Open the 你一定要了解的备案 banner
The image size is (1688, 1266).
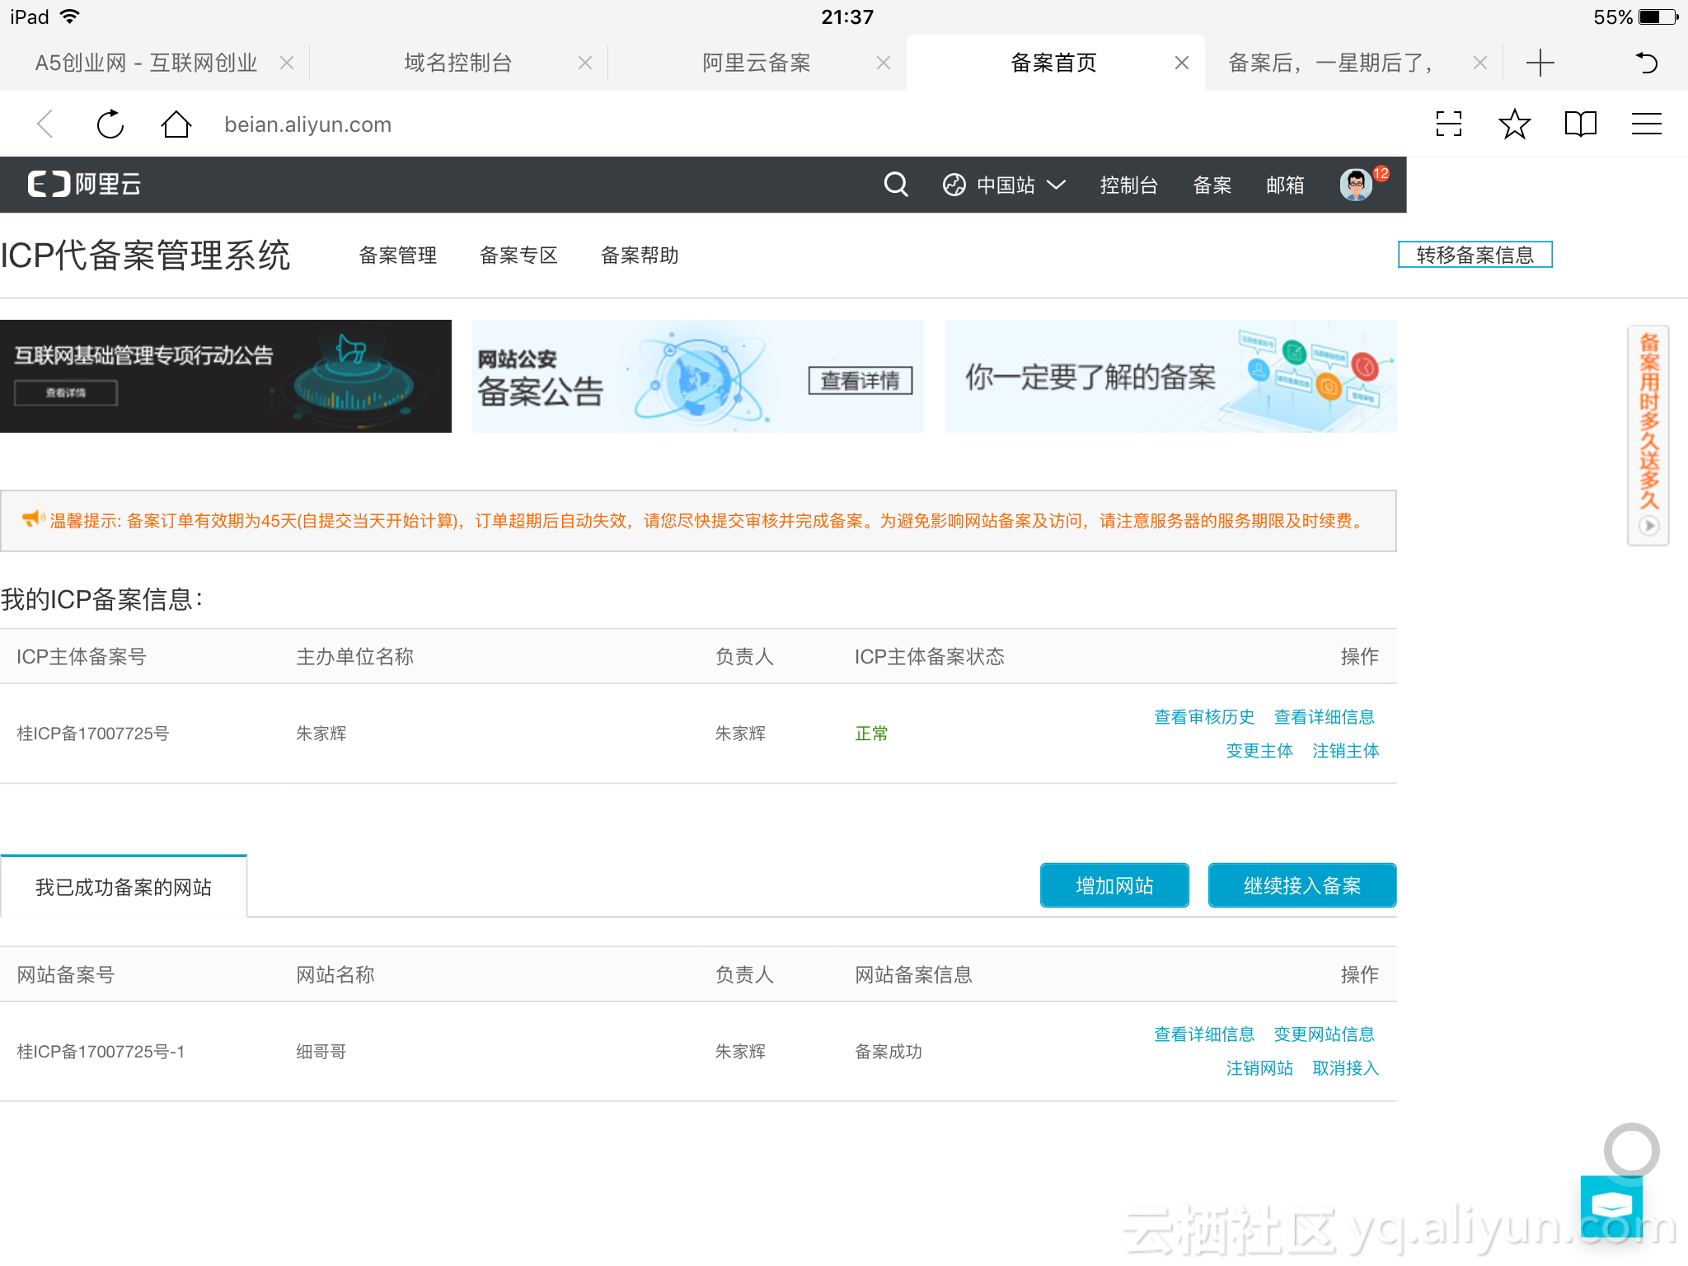point(1170,376)
